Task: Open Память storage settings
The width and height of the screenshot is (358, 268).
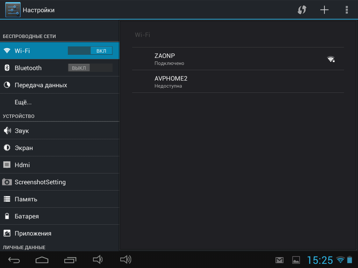Action: coord(59,199)
